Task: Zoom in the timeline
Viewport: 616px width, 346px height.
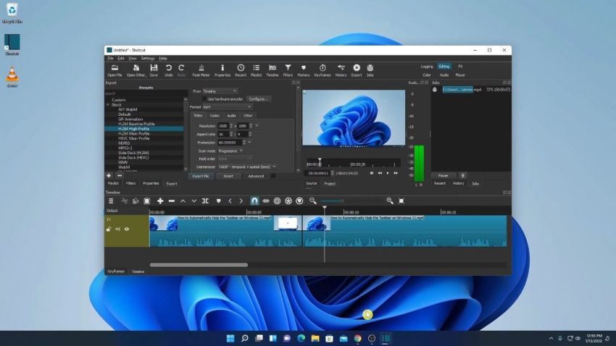Action: coord(390,201)
